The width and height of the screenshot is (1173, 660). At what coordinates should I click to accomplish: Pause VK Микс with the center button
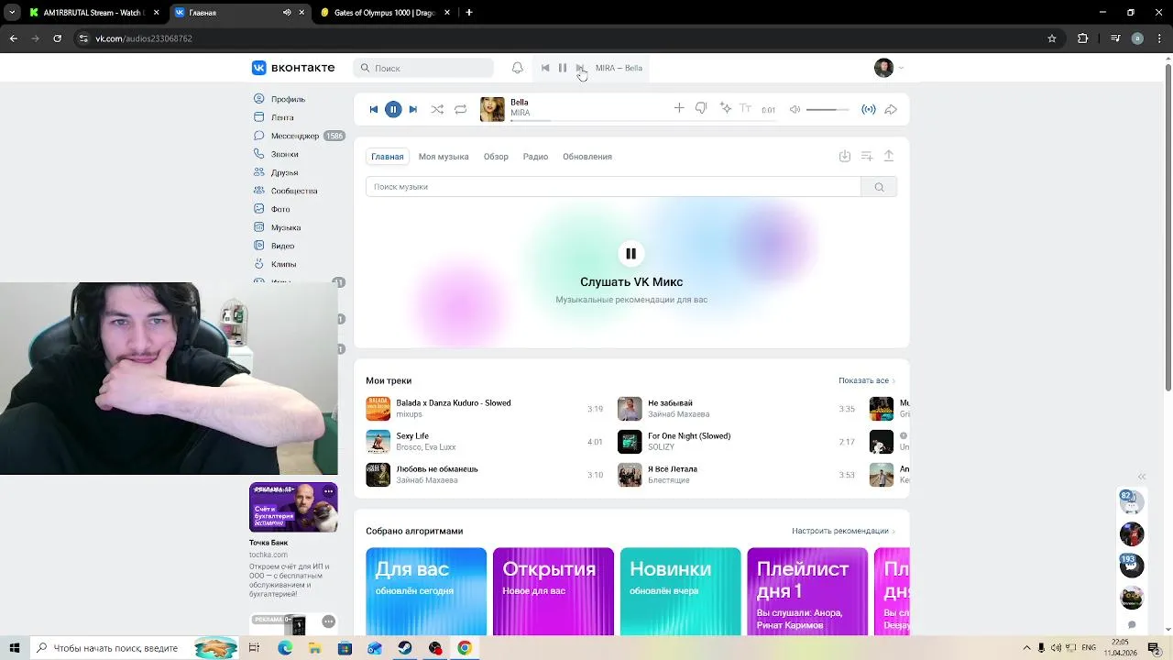(x=630, y=253)
